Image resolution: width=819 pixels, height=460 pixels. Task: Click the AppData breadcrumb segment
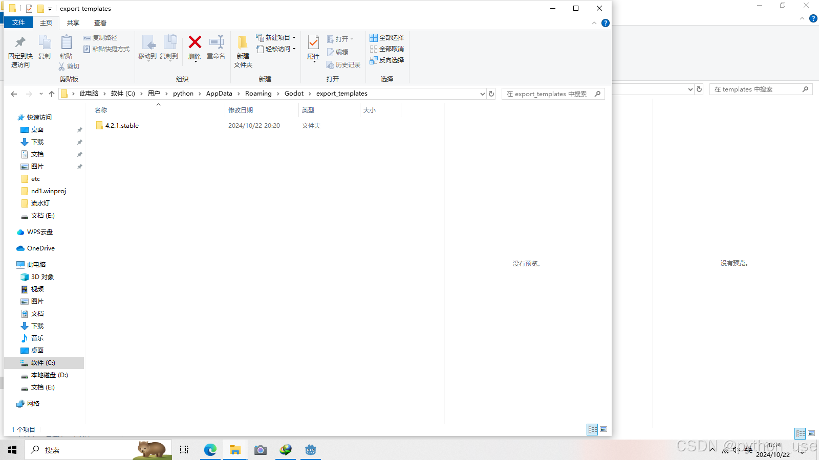(x=219, y=94)
